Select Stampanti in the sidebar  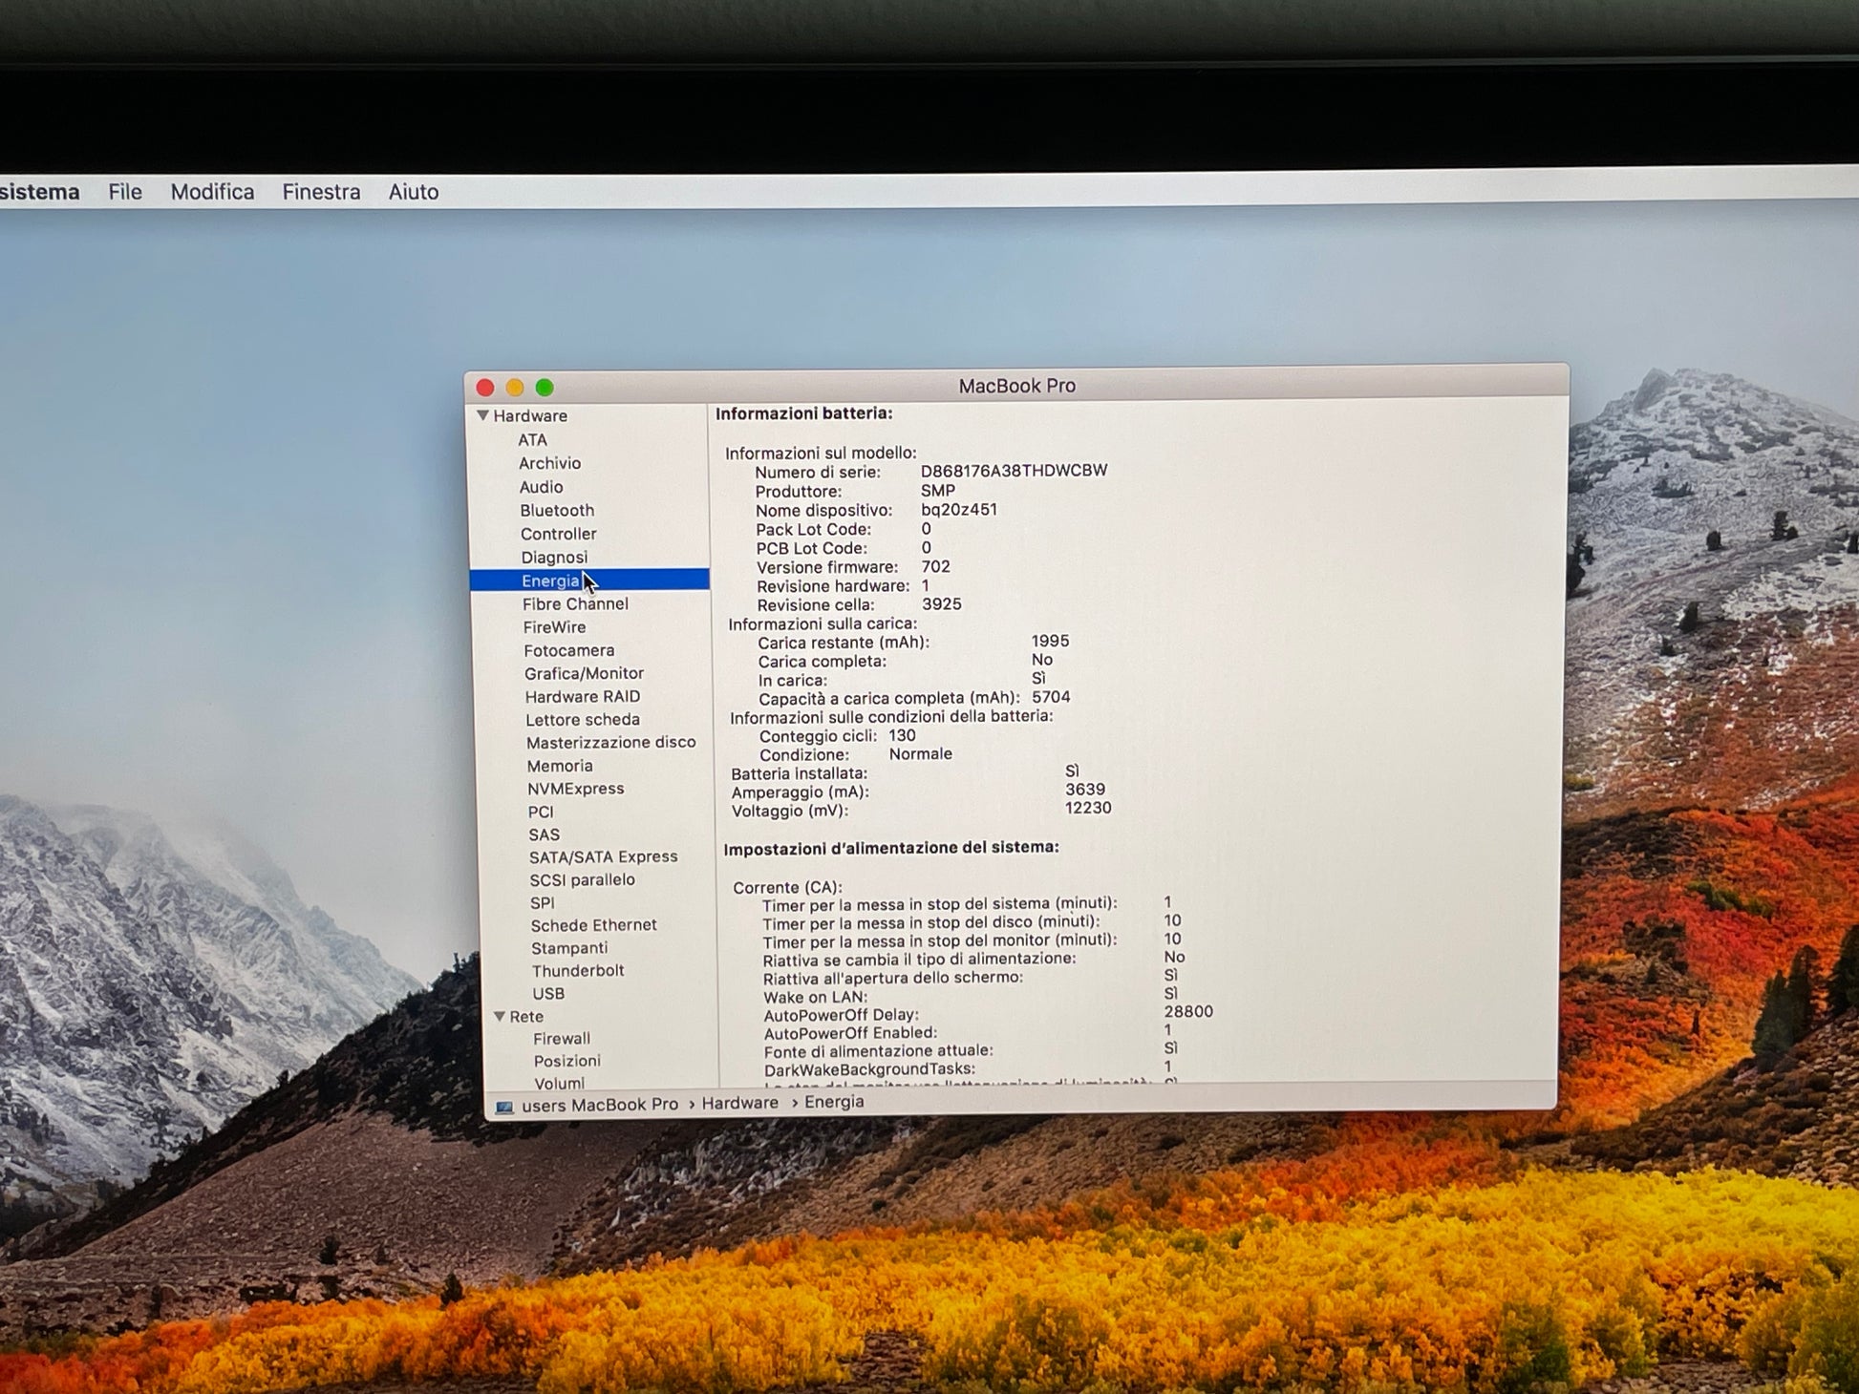(x=569, y=948)
